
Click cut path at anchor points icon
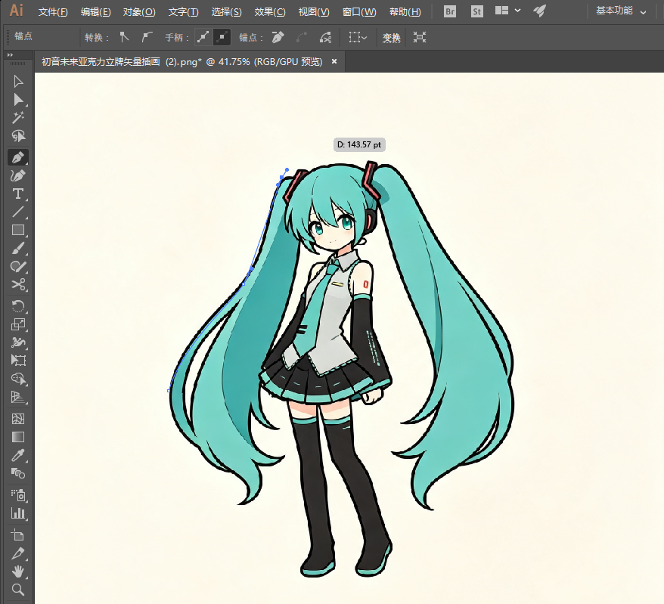(325, 37)
